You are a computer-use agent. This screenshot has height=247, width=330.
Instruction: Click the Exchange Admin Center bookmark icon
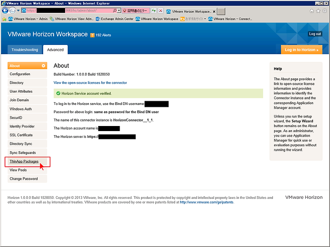pos(98,19)
